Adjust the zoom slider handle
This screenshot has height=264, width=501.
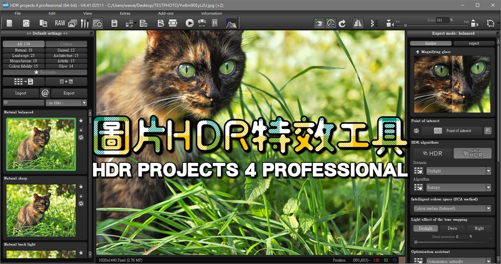[x=405, y=25]
